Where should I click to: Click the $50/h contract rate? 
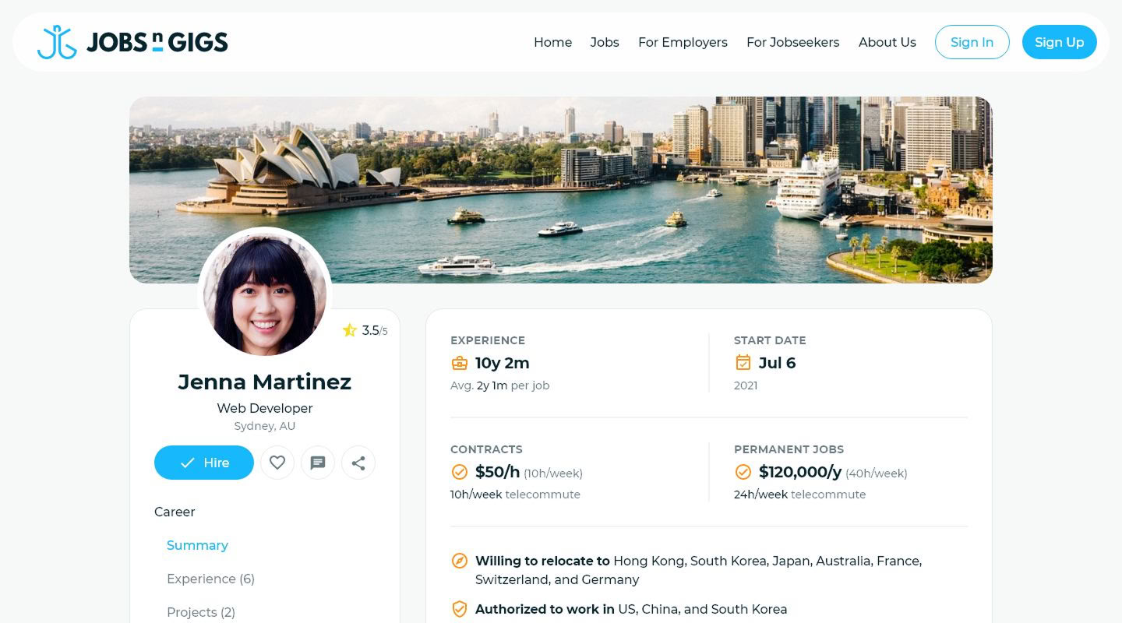pyautogui.click(x=497, y=472)
